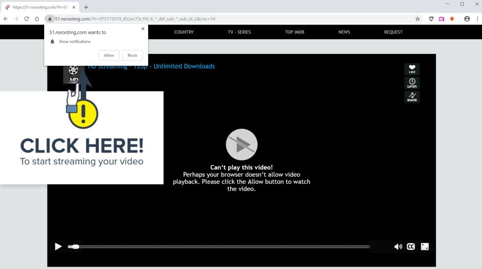Block notifications from 51.nsrooting.com
Viewport: 482px width, 269px height.
click(133, 55)
